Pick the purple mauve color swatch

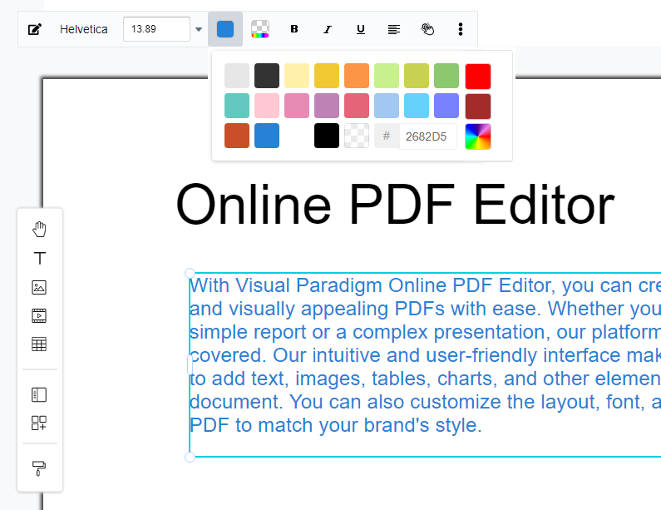(x=327, y=106)
